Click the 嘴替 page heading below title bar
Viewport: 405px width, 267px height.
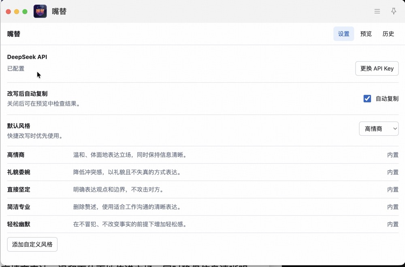(x=14, y=34)
